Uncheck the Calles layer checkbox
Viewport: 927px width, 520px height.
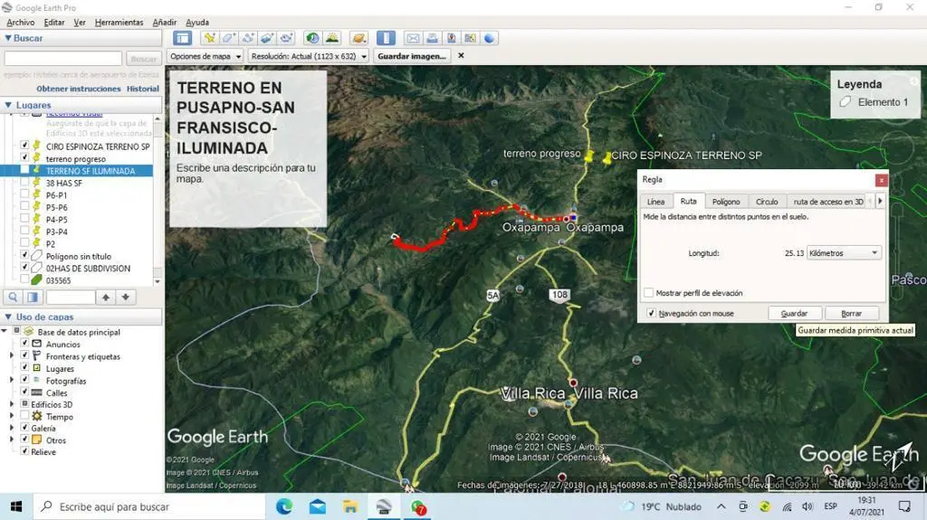[x=24, y=392]
